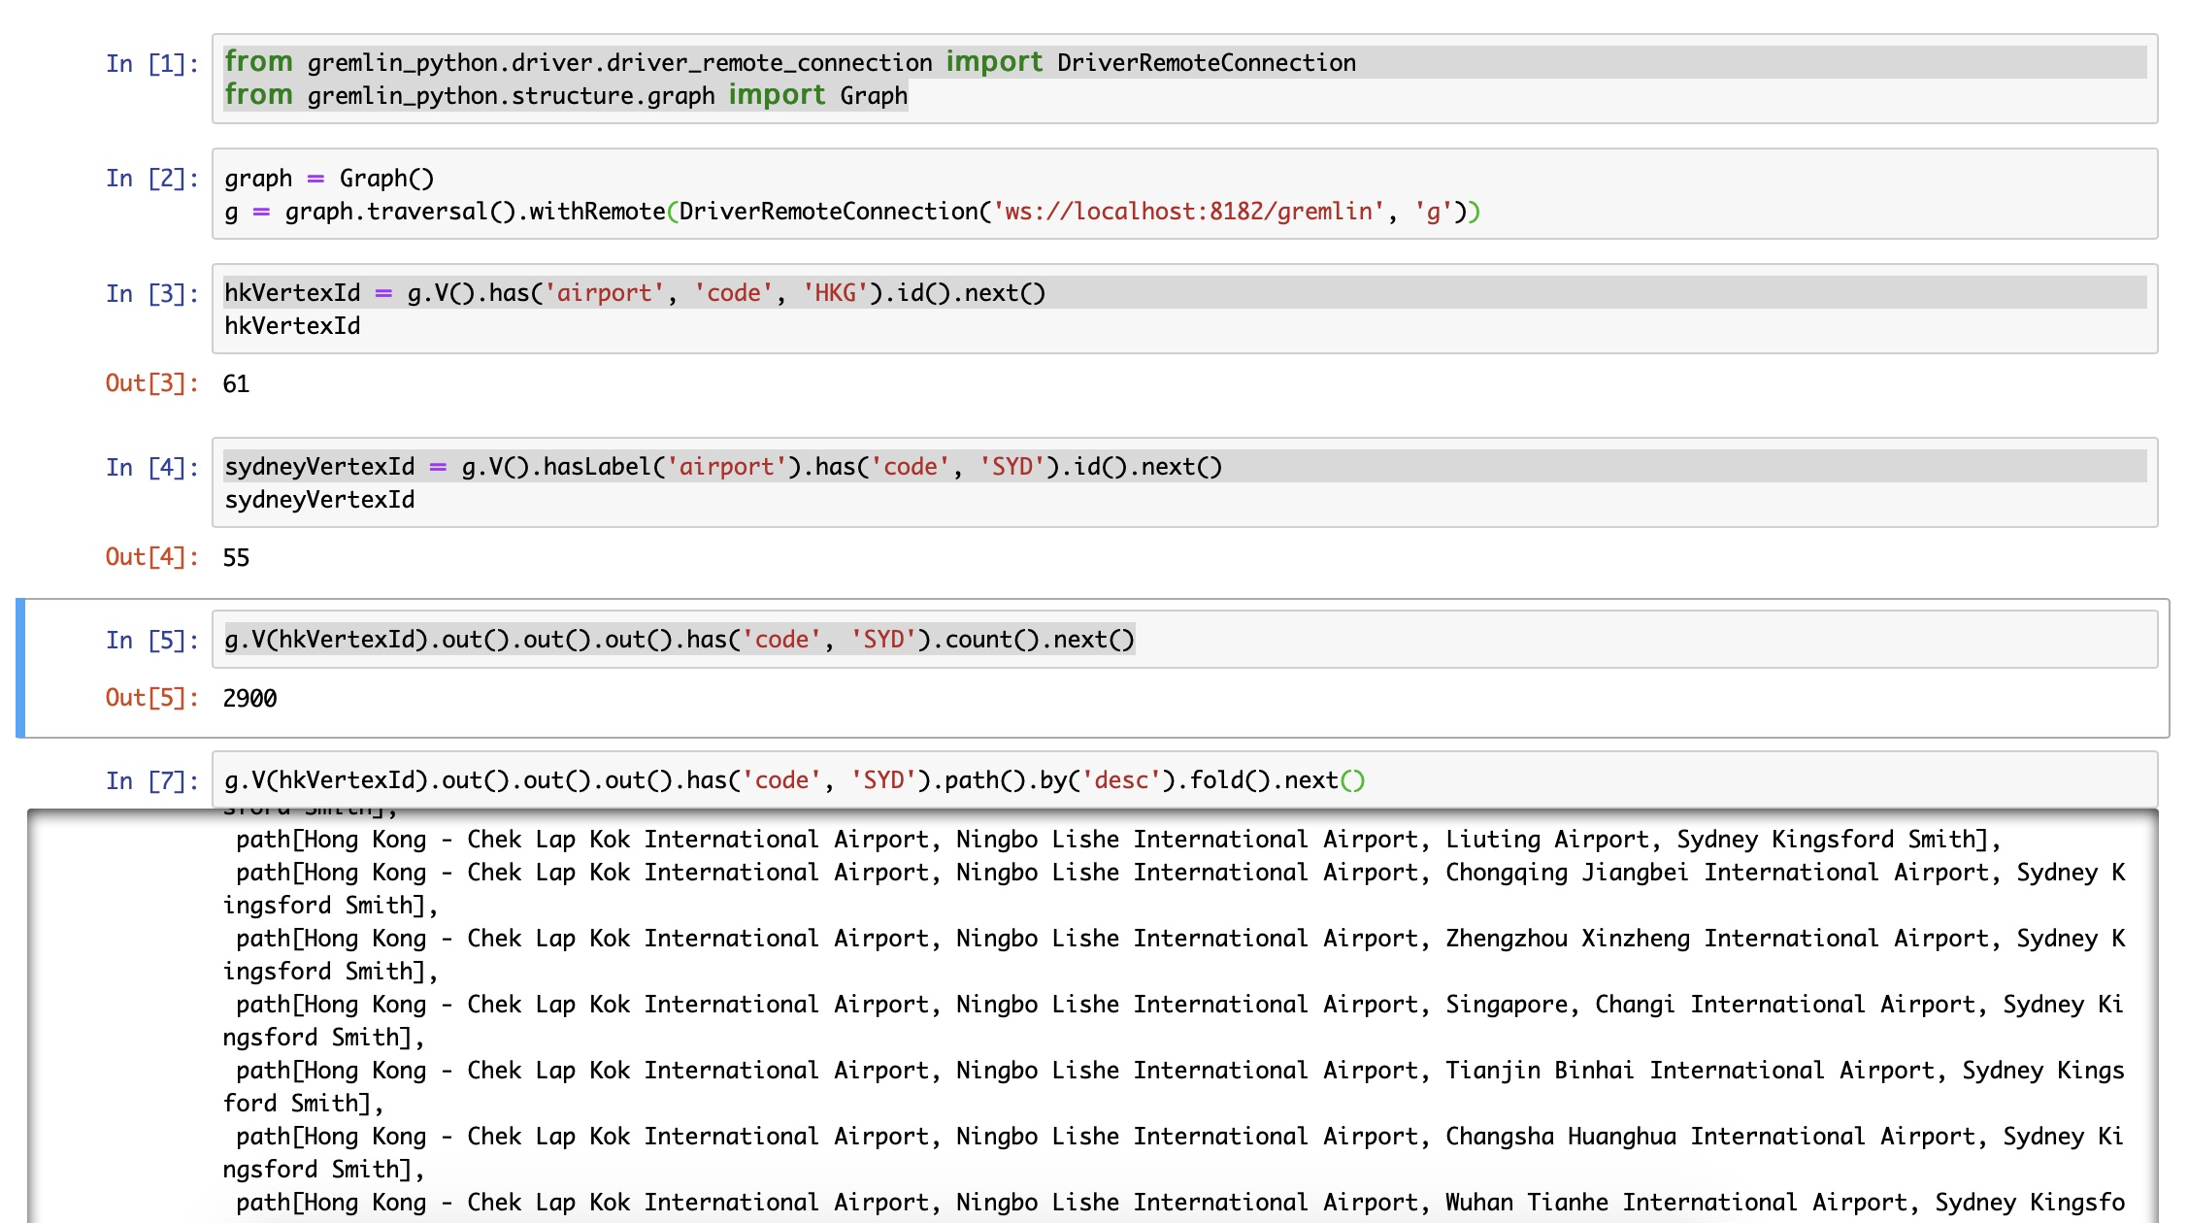Click the 'HKG' string in cell 3
Viewport: 2188px width, 1223px height.
point(834,293)
